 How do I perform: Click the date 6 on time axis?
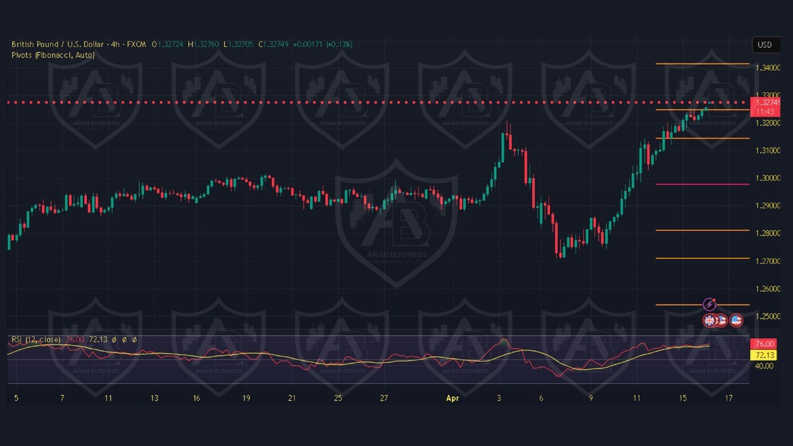pyautogui.click(x=541, y=398)
